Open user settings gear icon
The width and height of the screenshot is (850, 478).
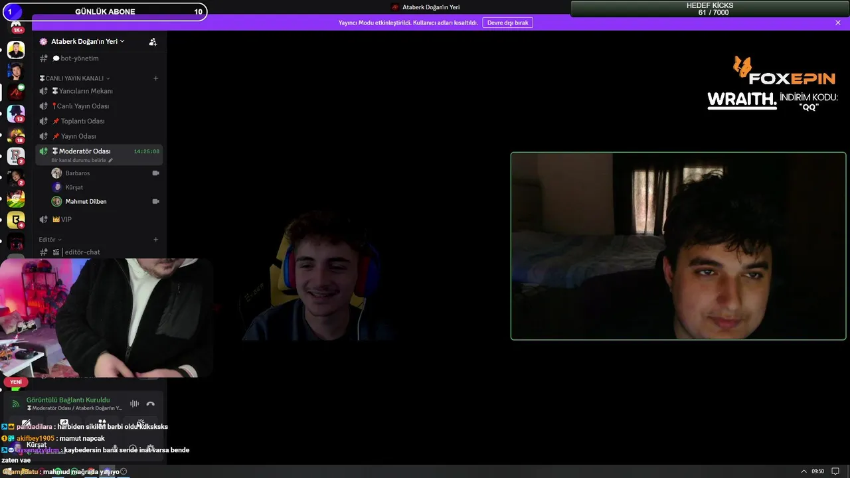point(151,449)
